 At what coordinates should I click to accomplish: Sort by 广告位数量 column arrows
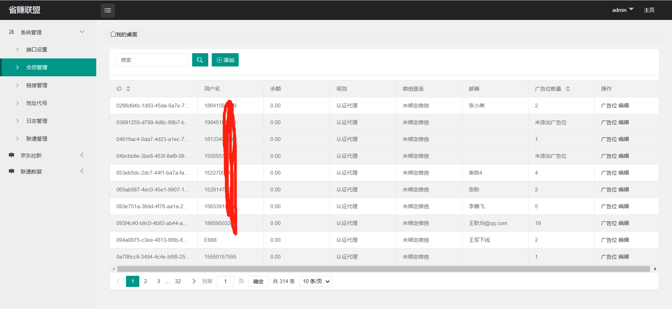(x=568, y=89)
